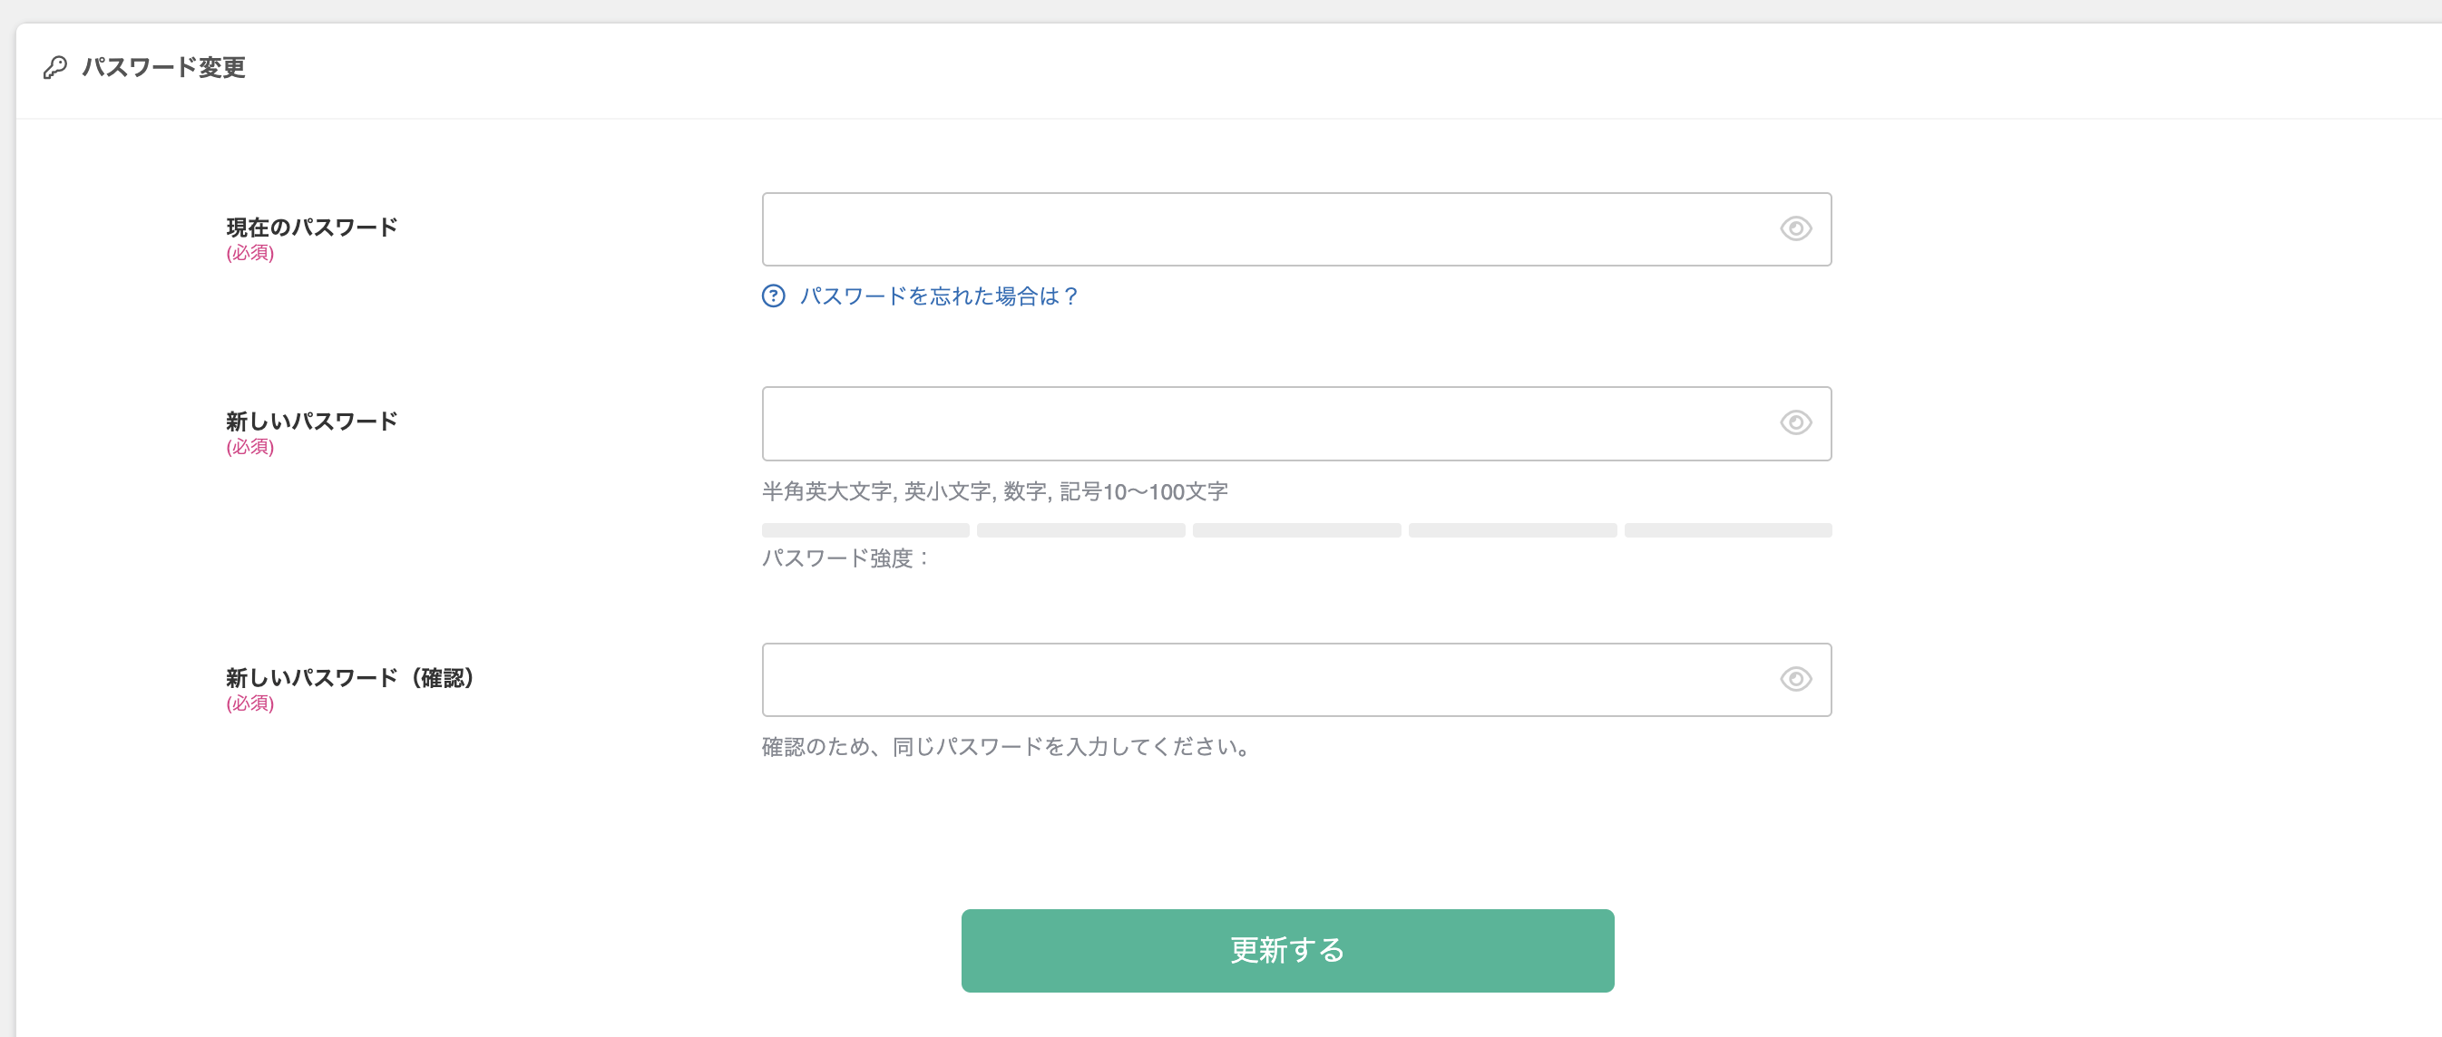
Task: Click the パスワード変更 page heading text
Action: (163, 67)
